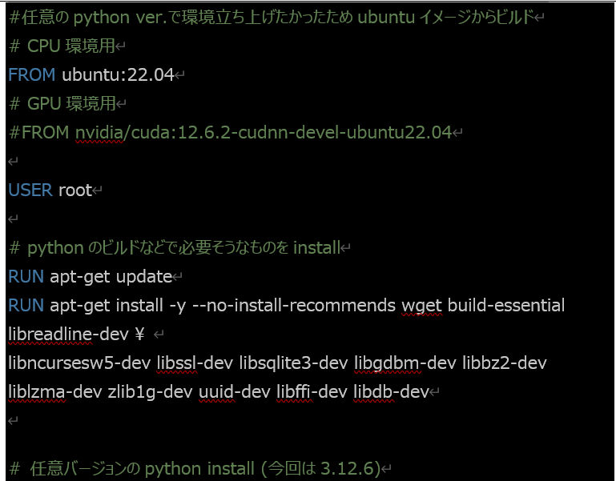616x481 pixels.
Task: Click the build-essential package name
Action: click(x=506, y=306)
